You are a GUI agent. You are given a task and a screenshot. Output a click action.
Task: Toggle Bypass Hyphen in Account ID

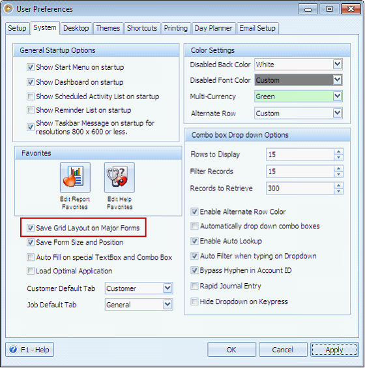[x=194, y=270]
